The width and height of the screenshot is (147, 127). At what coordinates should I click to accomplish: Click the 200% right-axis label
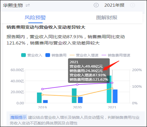(137, 70)
